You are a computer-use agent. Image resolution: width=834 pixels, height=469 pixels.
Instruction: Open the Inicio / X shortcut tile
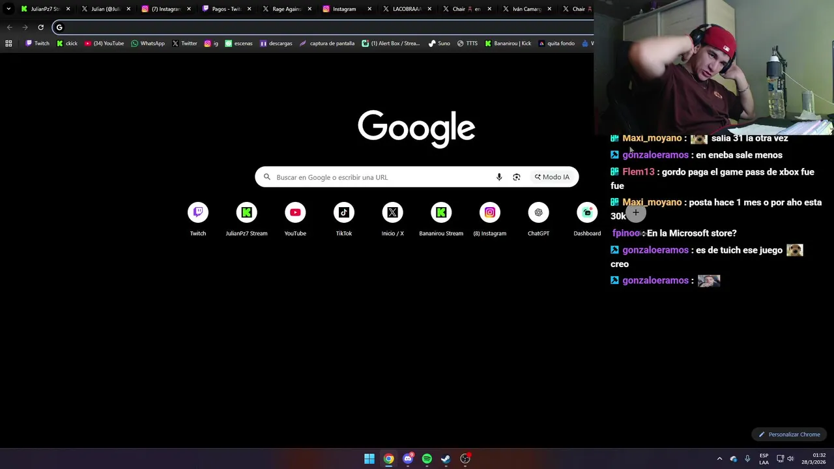pyautogui.click(x=392, y=220)
